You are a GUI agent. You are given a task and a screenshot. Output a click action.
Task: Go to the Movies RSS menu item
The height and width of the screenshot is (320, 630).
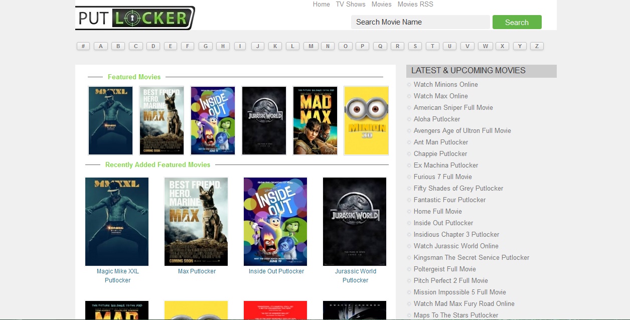[x=415, y=5]
